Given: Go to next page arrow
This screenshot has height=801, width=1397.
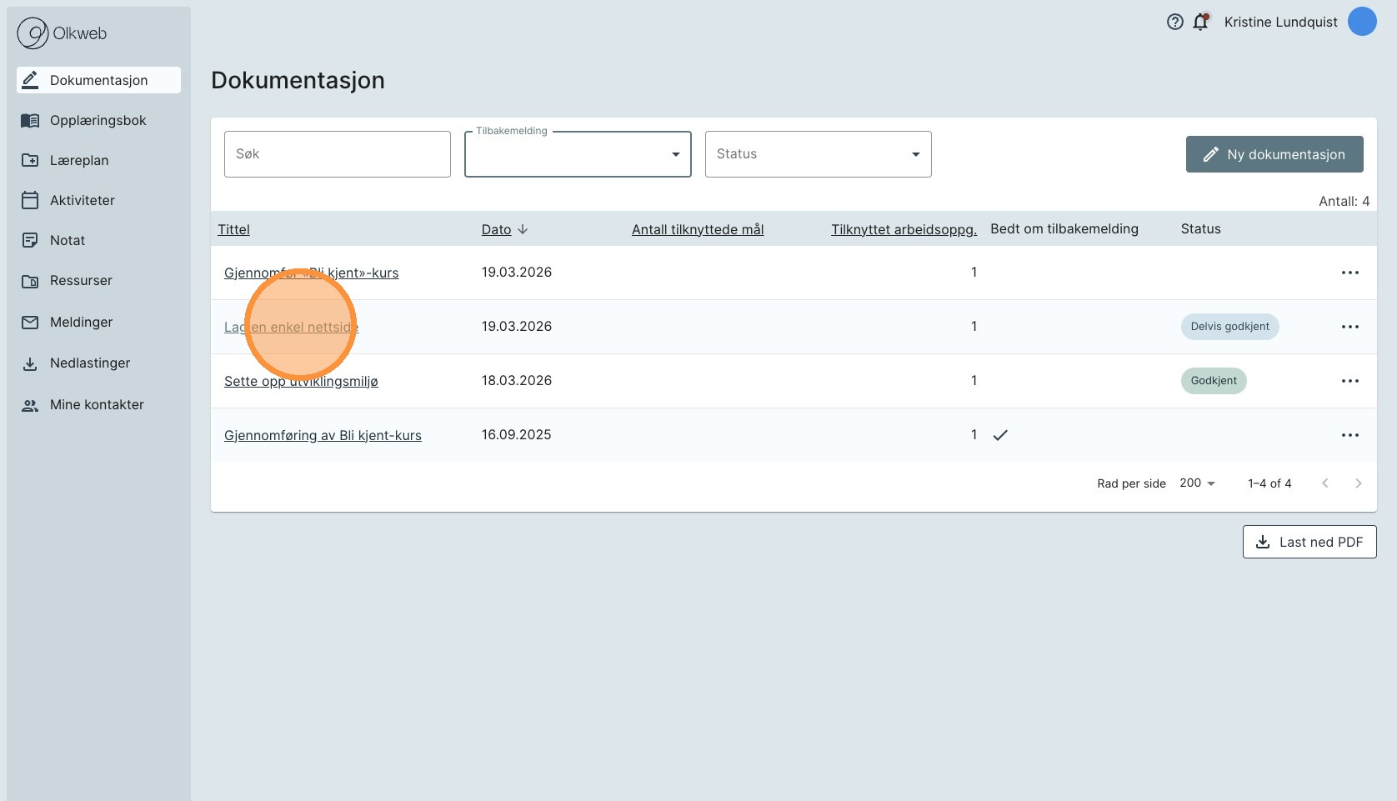Looking at the screenshot, I should pos(1358,483).
